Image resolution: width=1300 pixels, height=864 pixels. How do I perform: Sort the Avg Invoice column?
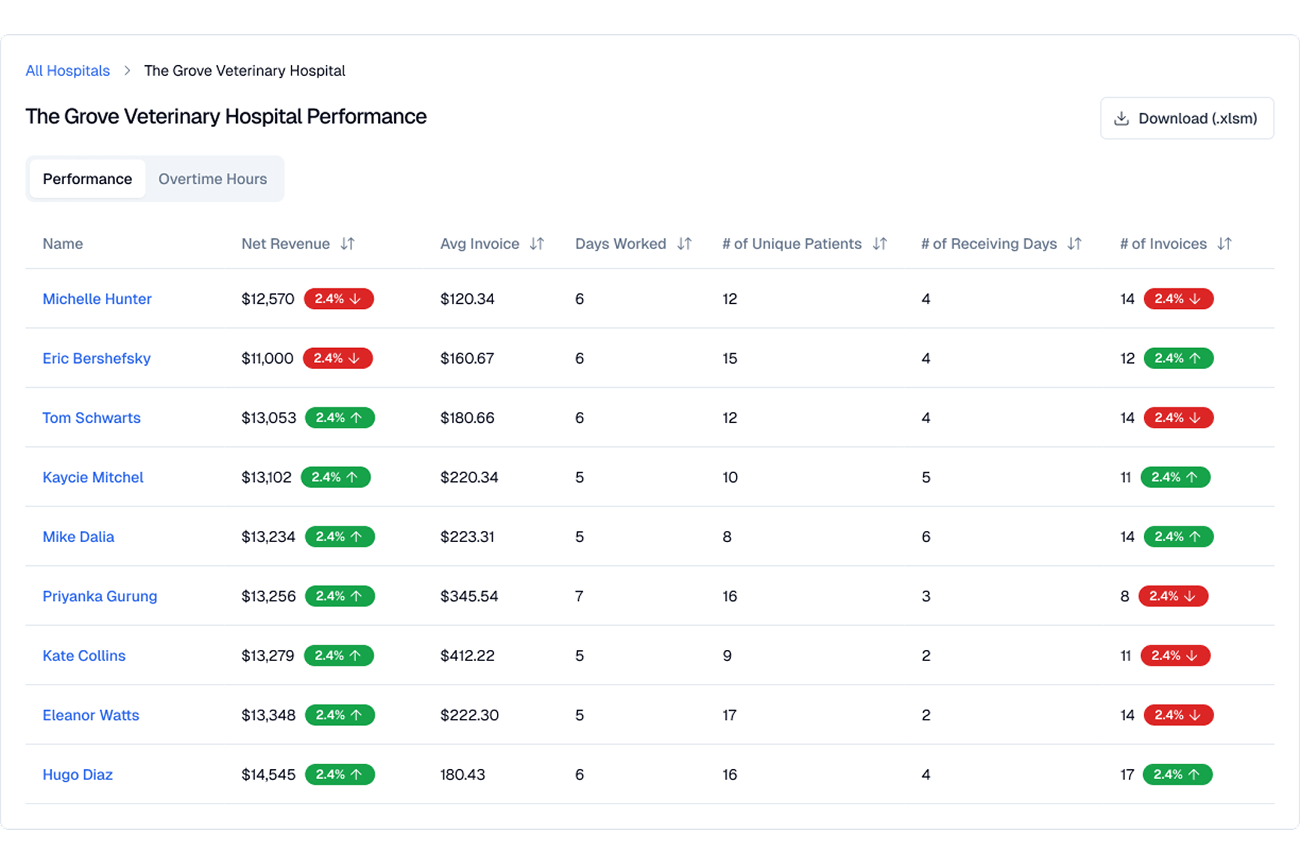pos(537,243)
